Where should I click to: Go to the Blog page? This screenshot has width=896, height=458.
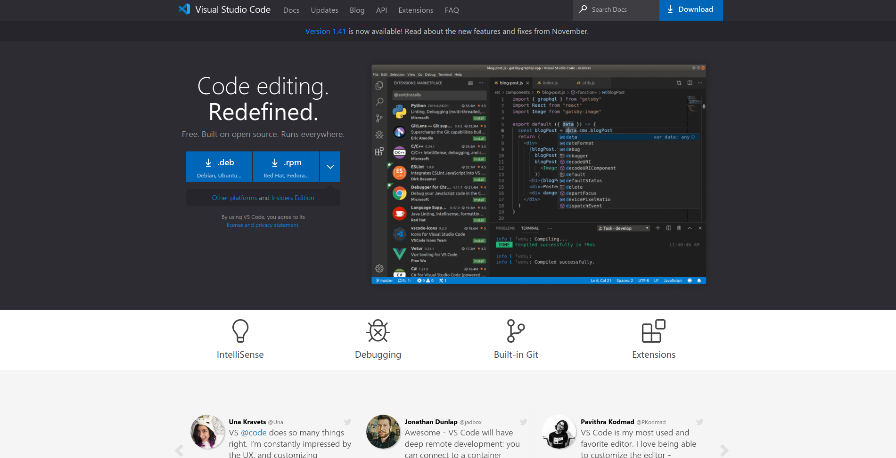357,10
